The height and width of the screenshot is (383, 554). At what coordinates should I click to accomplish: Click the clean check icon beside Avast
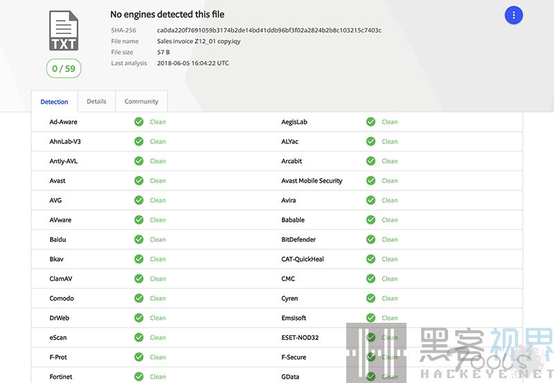click(x=138, y=181)
